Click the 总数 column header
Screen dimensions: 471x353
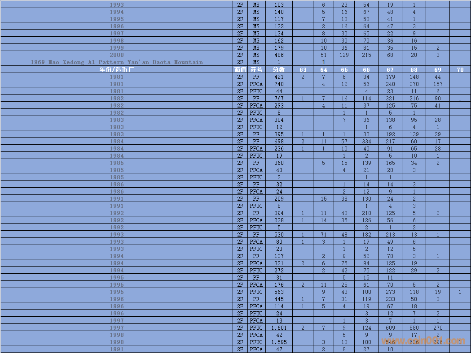(x=279, y=69)
